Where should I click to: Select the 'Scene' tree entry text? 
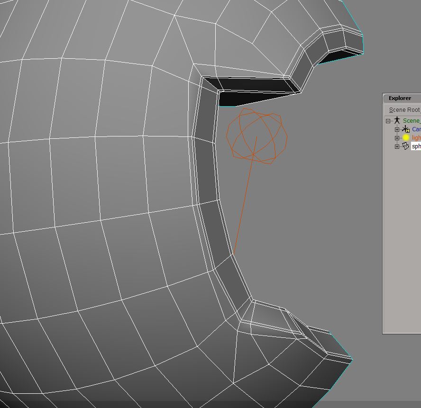point(412,120)
